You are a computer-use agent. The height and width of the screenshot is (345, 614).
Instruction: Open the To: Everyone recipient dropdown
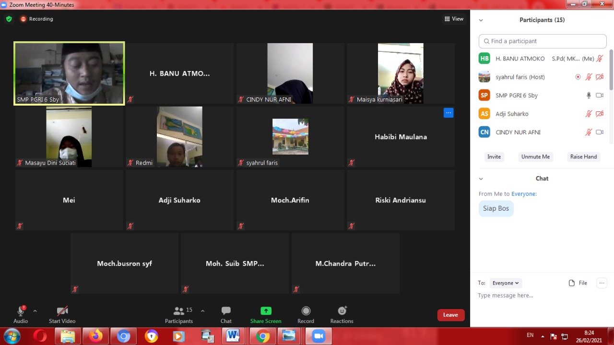tap(506, 283)
